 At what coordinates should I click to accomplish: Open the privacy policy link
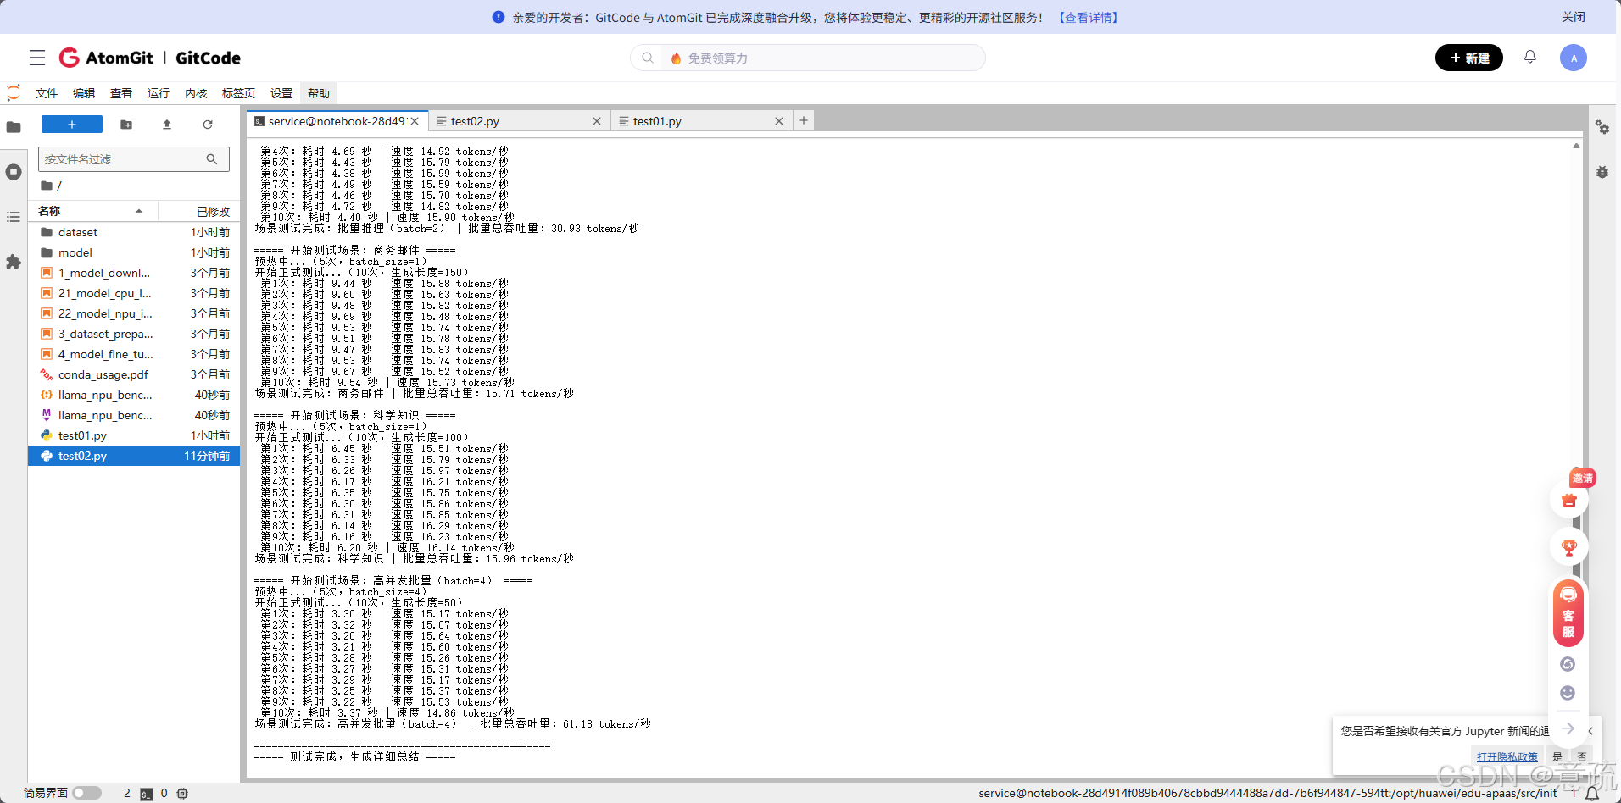(1507, 756)
